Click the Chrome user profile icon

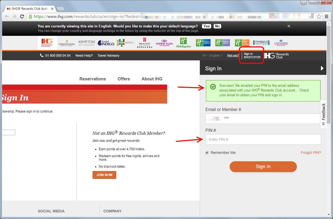[x=304, y=2]
